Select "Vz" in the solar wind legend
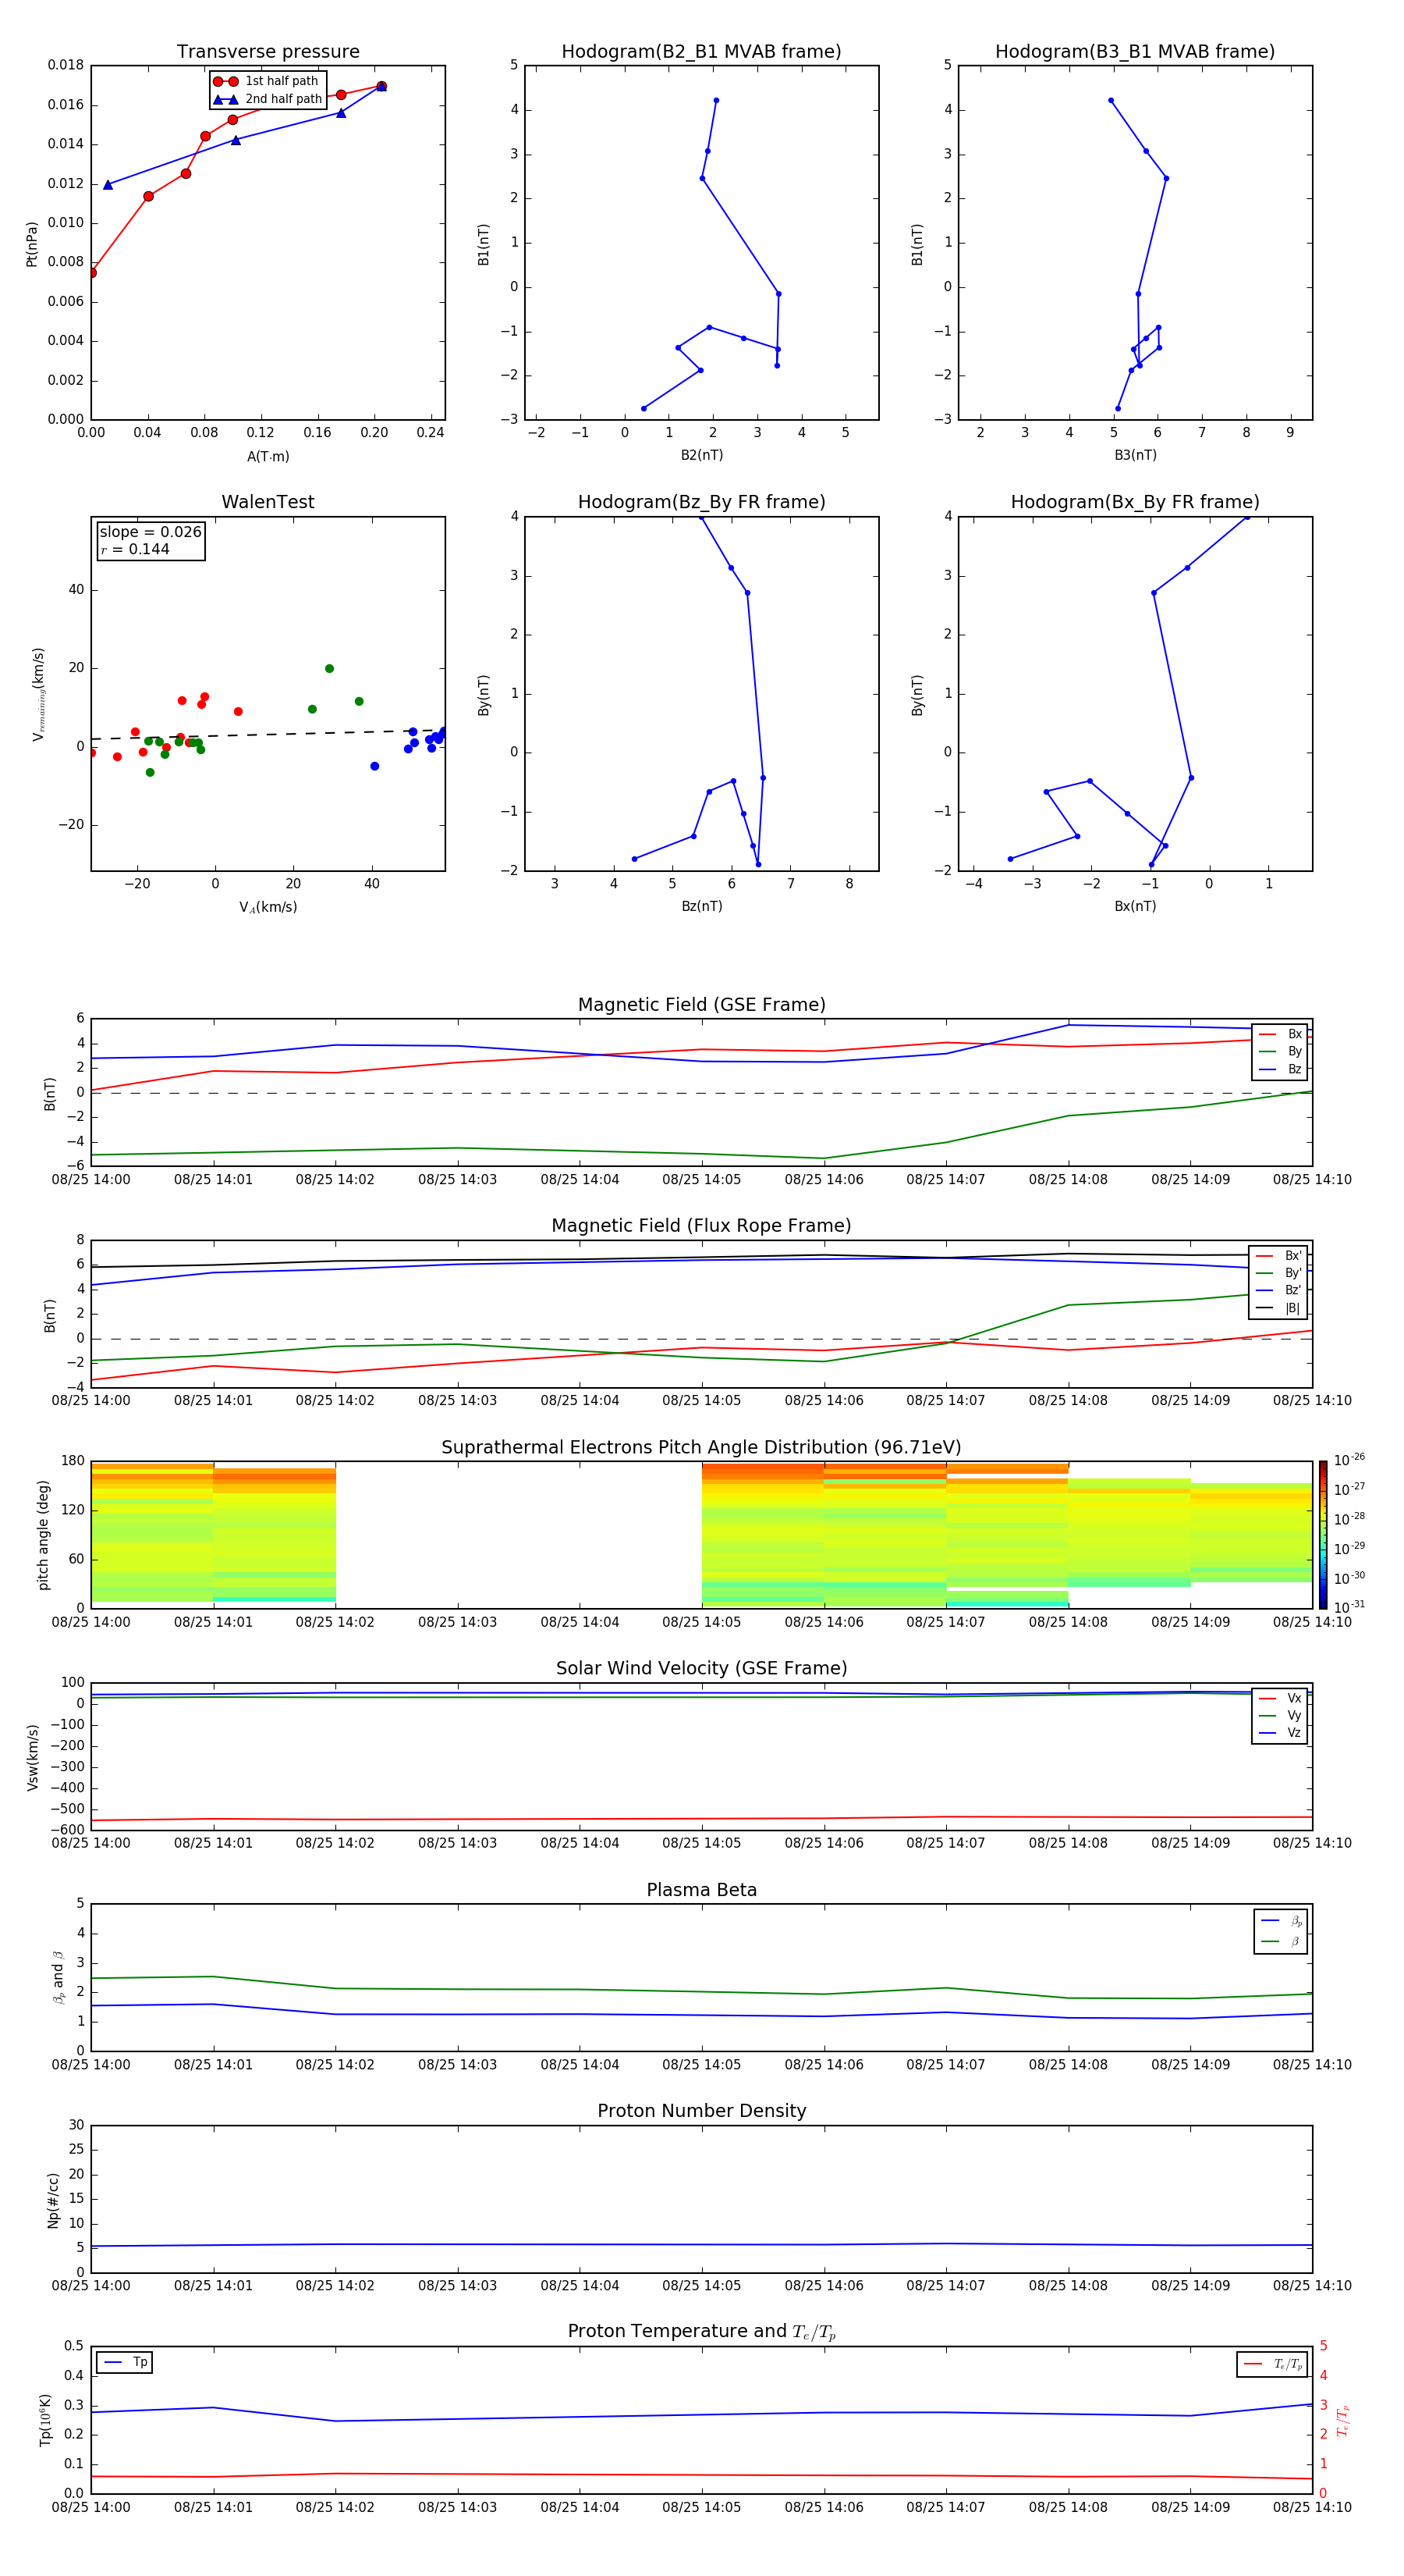The height and width of the screenshot is (2576, 1404). click(x=1280, y=1733)
